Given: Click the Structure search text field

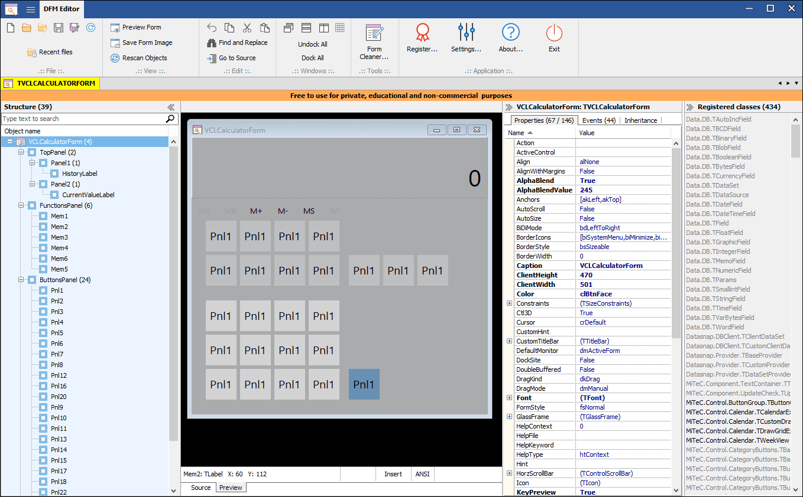Looking at the screenshot, I should pyautogui.click(x=83, y=119).
